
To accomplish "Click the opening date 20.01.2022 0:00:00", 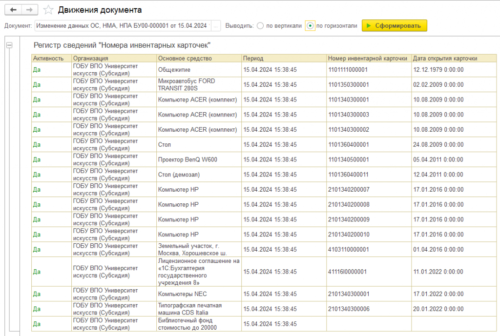I will (454, 309).
